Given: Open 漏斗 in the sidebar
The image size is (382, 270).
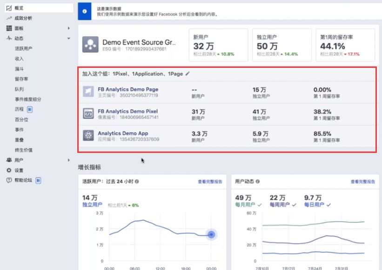Looking at the screenshot, I should 19,69.
